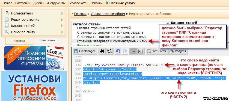The width and height of the screenshot is (229, 101).
Task: Click the redo arrow icon
Action: (125, 51)
